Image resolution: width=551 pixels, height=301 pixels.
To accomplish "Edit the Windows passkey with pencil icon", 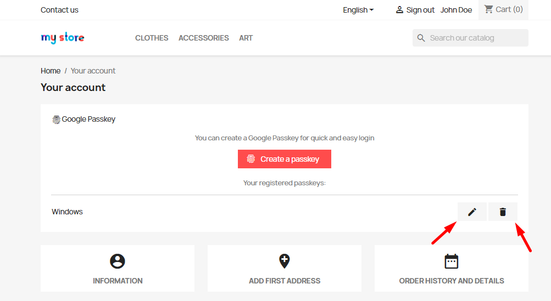I will 472,212.
